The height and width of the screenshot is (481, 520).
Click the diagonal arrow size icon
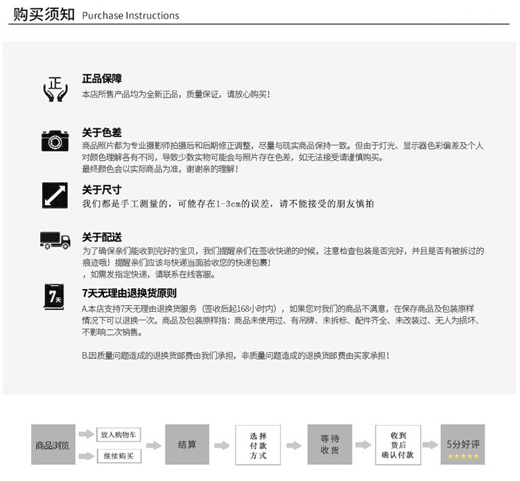(x=55, y=195)
